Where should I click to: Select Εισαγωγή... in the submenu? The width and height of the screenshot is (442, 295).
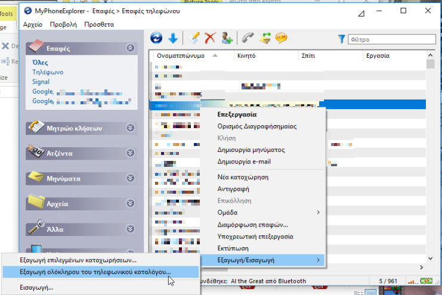point(101,288)
